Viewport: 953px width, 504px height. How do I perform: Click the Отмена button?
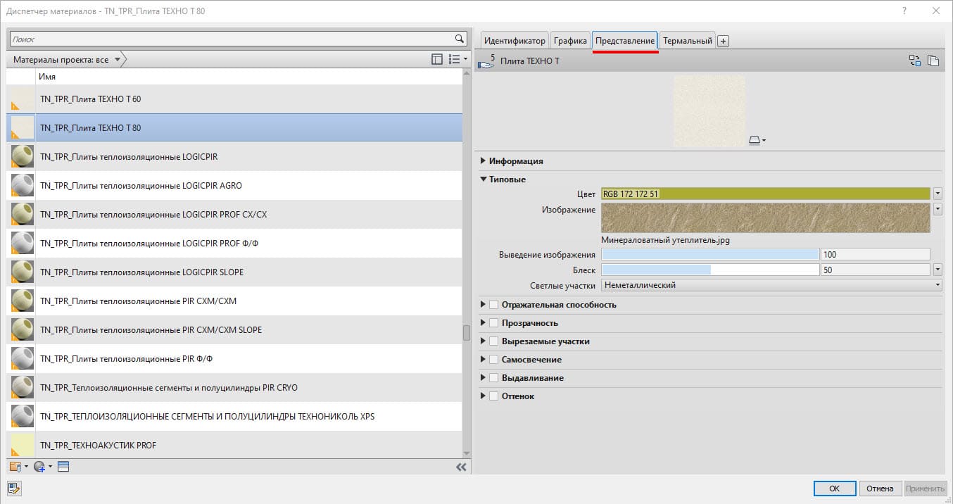click(879, 489)
